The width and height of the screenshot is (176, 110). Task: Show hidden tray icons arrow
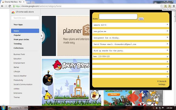tap(154, 108)
